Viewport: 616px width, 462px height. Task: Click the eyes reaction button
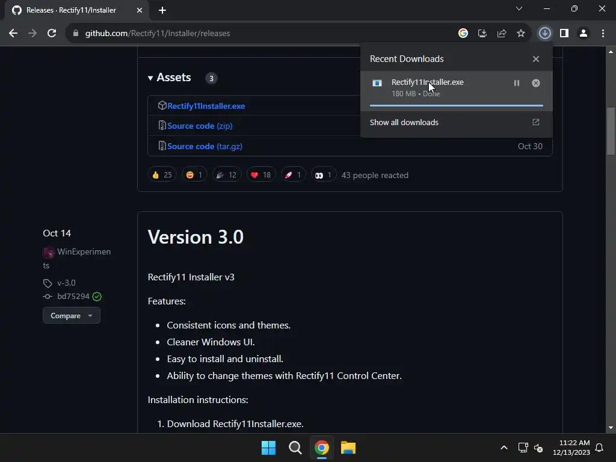[323, 175]
